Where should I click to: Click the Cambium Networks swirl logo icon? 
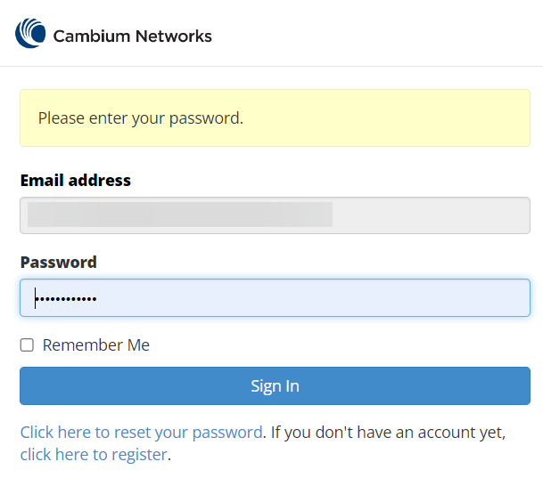tap(30, 34)
